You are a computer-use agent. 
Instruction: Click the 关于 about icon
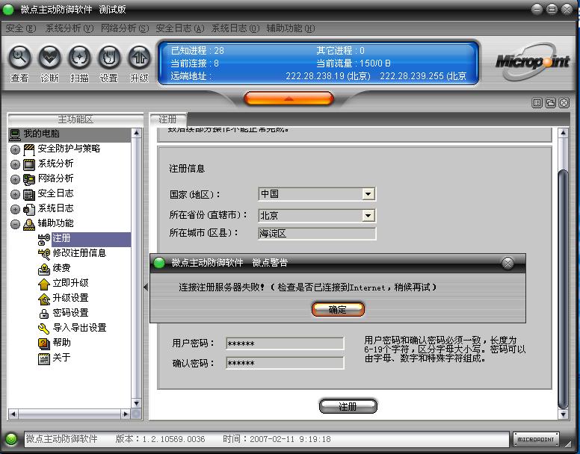(43, 358)
